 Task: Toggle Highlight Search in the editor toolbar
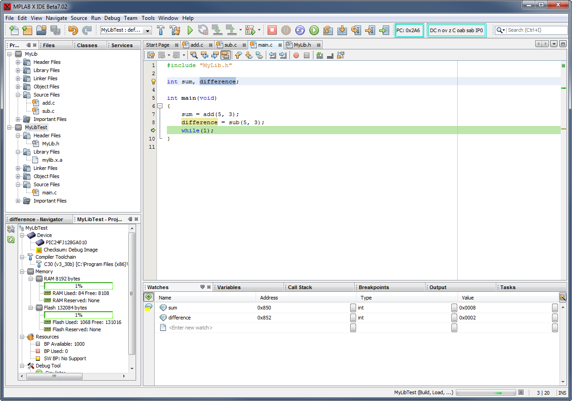pos(225,55)
